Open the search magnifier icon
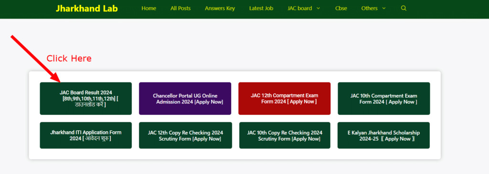This screenshot has width=489, height=174. (x=404, y=9)
